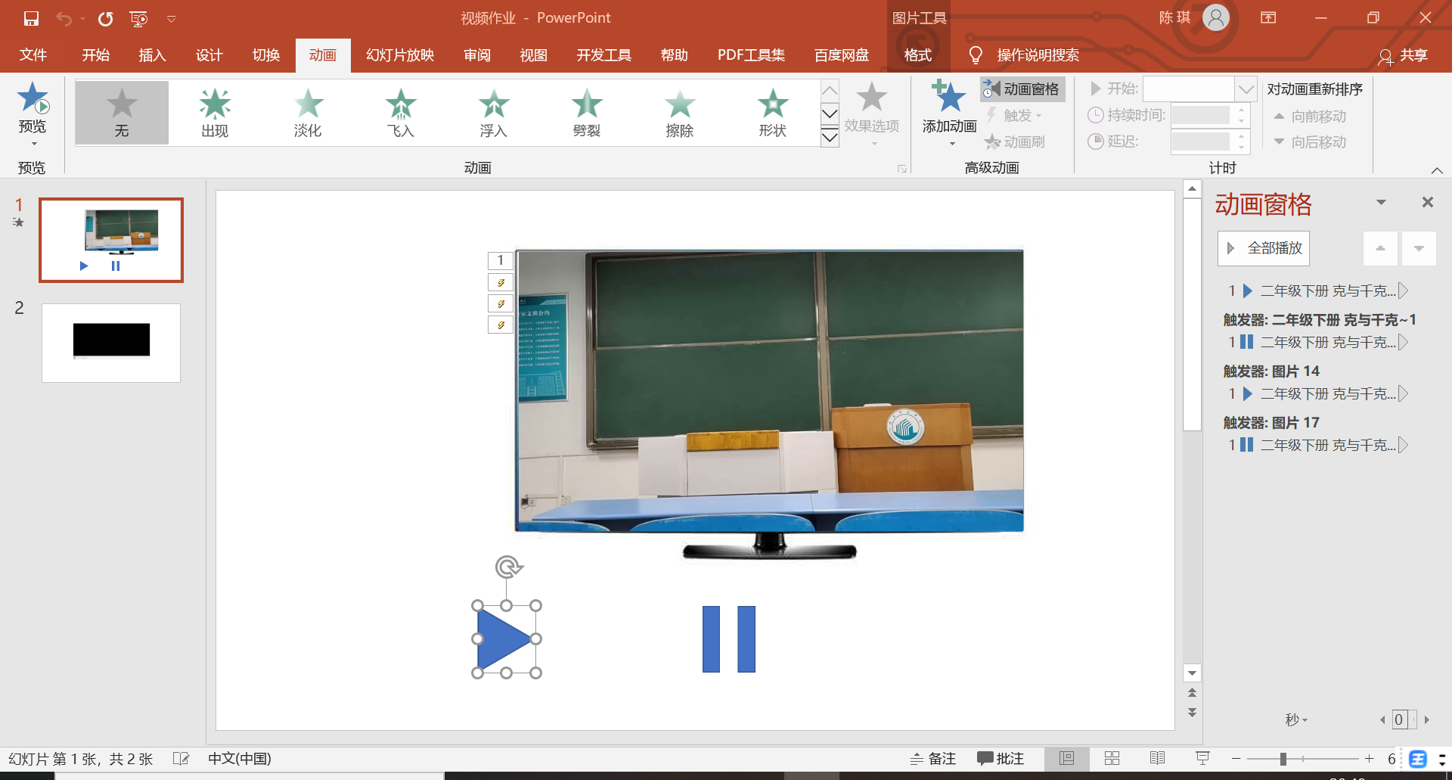Switch to the Slide Show (幻灯片放映) tab
Viewport: 1452px width, 780px height.
pyautogui.click(x=400, y=55)
